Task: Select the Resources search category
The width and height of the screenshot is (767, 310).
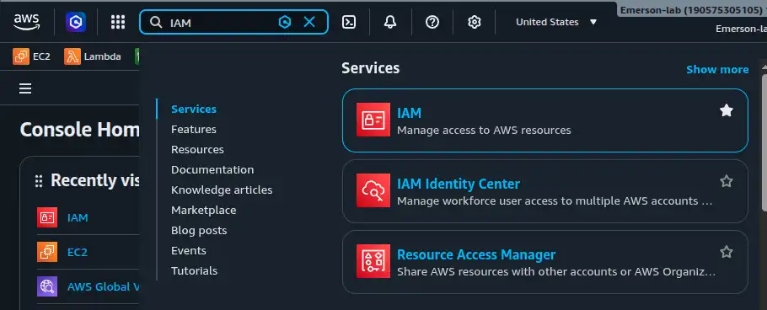Action: click(x=197, y=150)
